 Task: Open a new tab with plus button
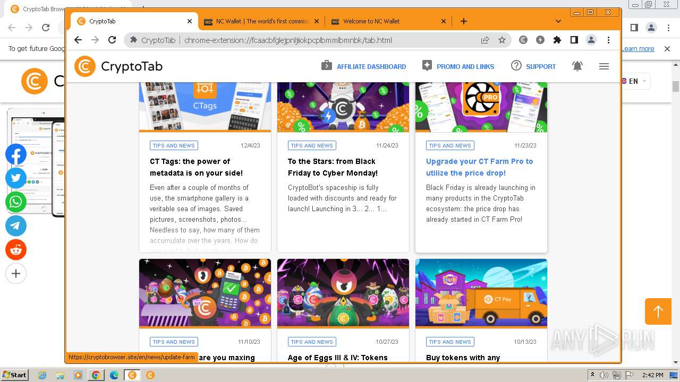coord(464,21)
